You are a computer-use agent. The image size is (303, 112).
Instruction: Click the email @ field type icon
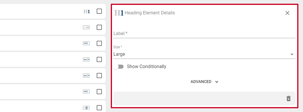click(x=86, y=108)
